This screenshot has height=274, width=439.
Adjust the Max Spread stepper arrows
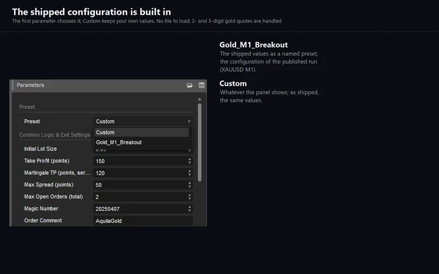coord(189,185)
